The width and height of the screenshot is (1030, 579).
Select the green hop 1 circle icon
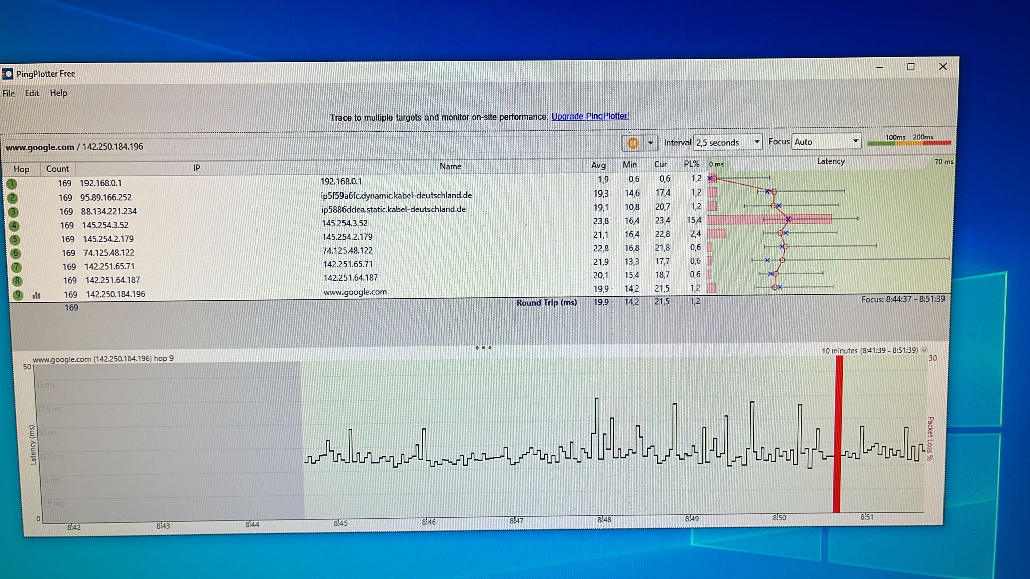[11, 184]
